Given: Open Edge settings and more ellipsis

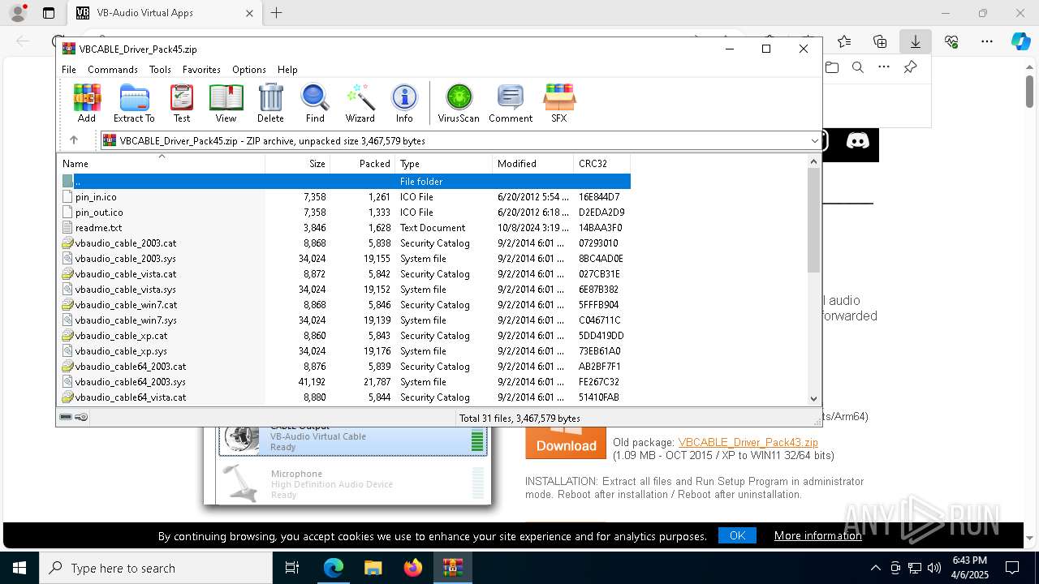Looking at the screenshot, I should (987, 41).
